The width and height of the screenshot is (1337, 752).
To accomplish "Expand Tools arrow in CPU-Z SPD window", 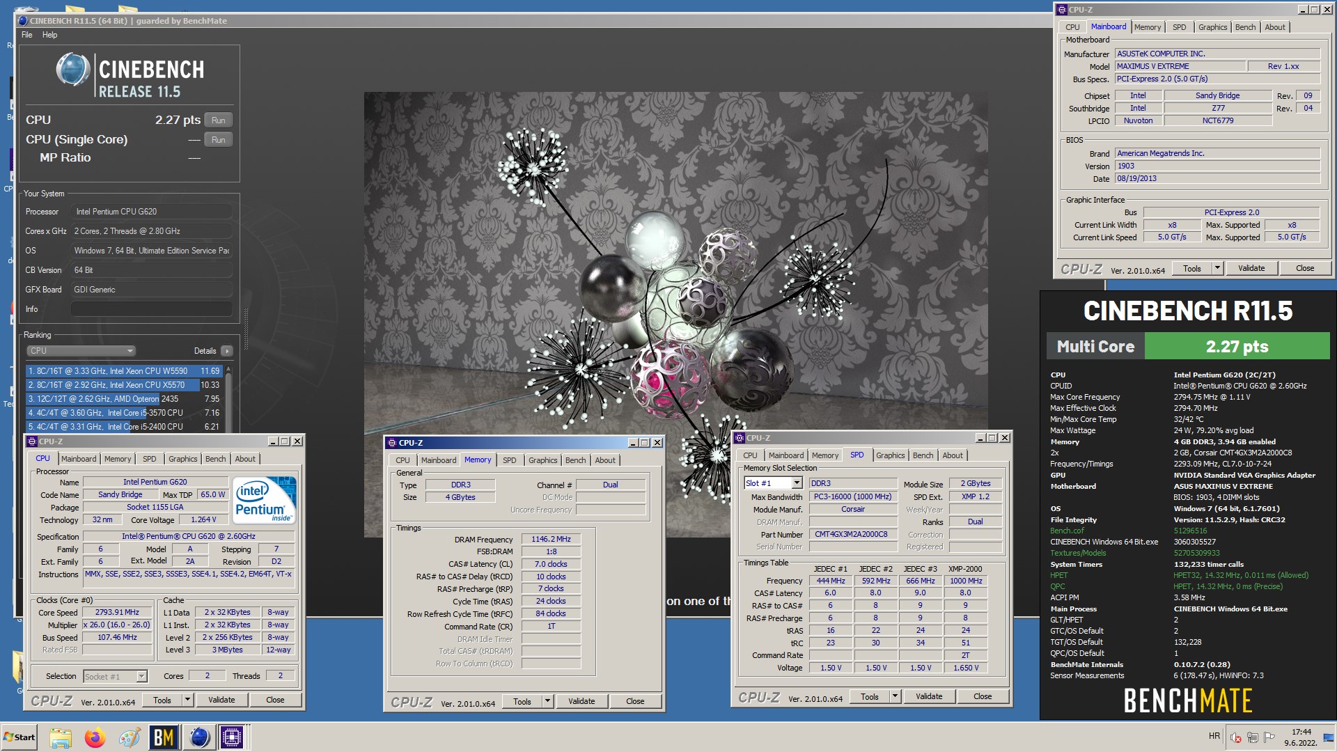I will click(894, 696).
